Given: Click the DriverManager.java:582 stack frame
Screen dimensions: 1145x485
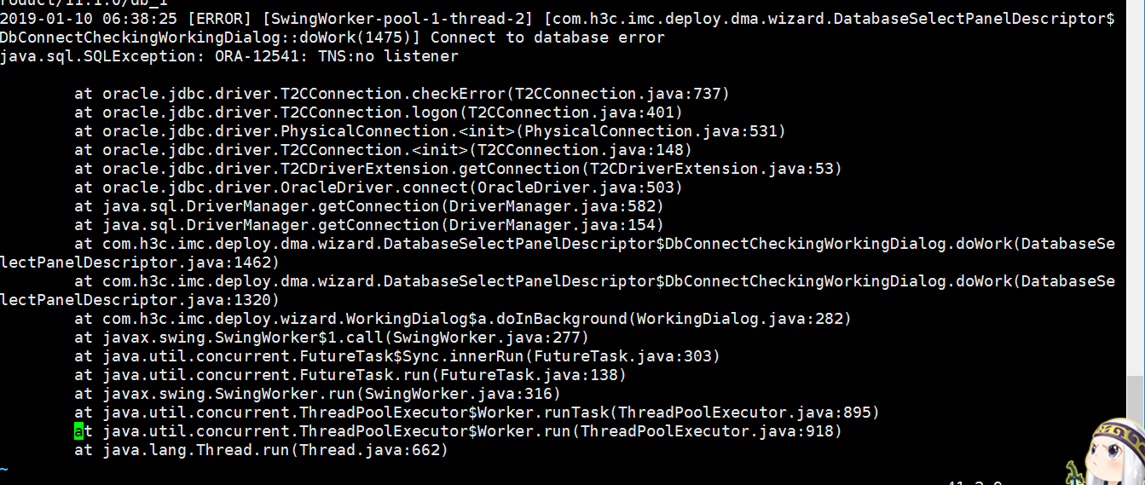Looking at the screenshot, I should pos(368,206).
